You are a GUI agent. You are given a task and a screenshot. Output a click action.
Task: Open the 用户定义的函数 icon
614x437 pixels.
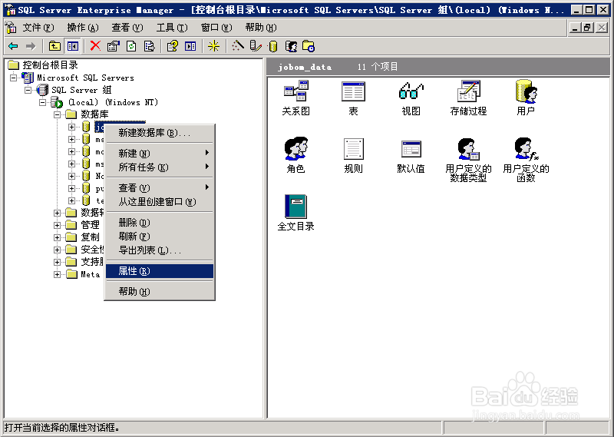coord(526,160)
